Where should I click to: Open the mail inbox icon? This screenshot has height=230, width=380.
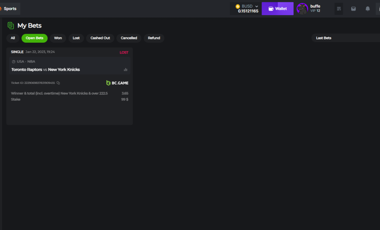(353, 9)
